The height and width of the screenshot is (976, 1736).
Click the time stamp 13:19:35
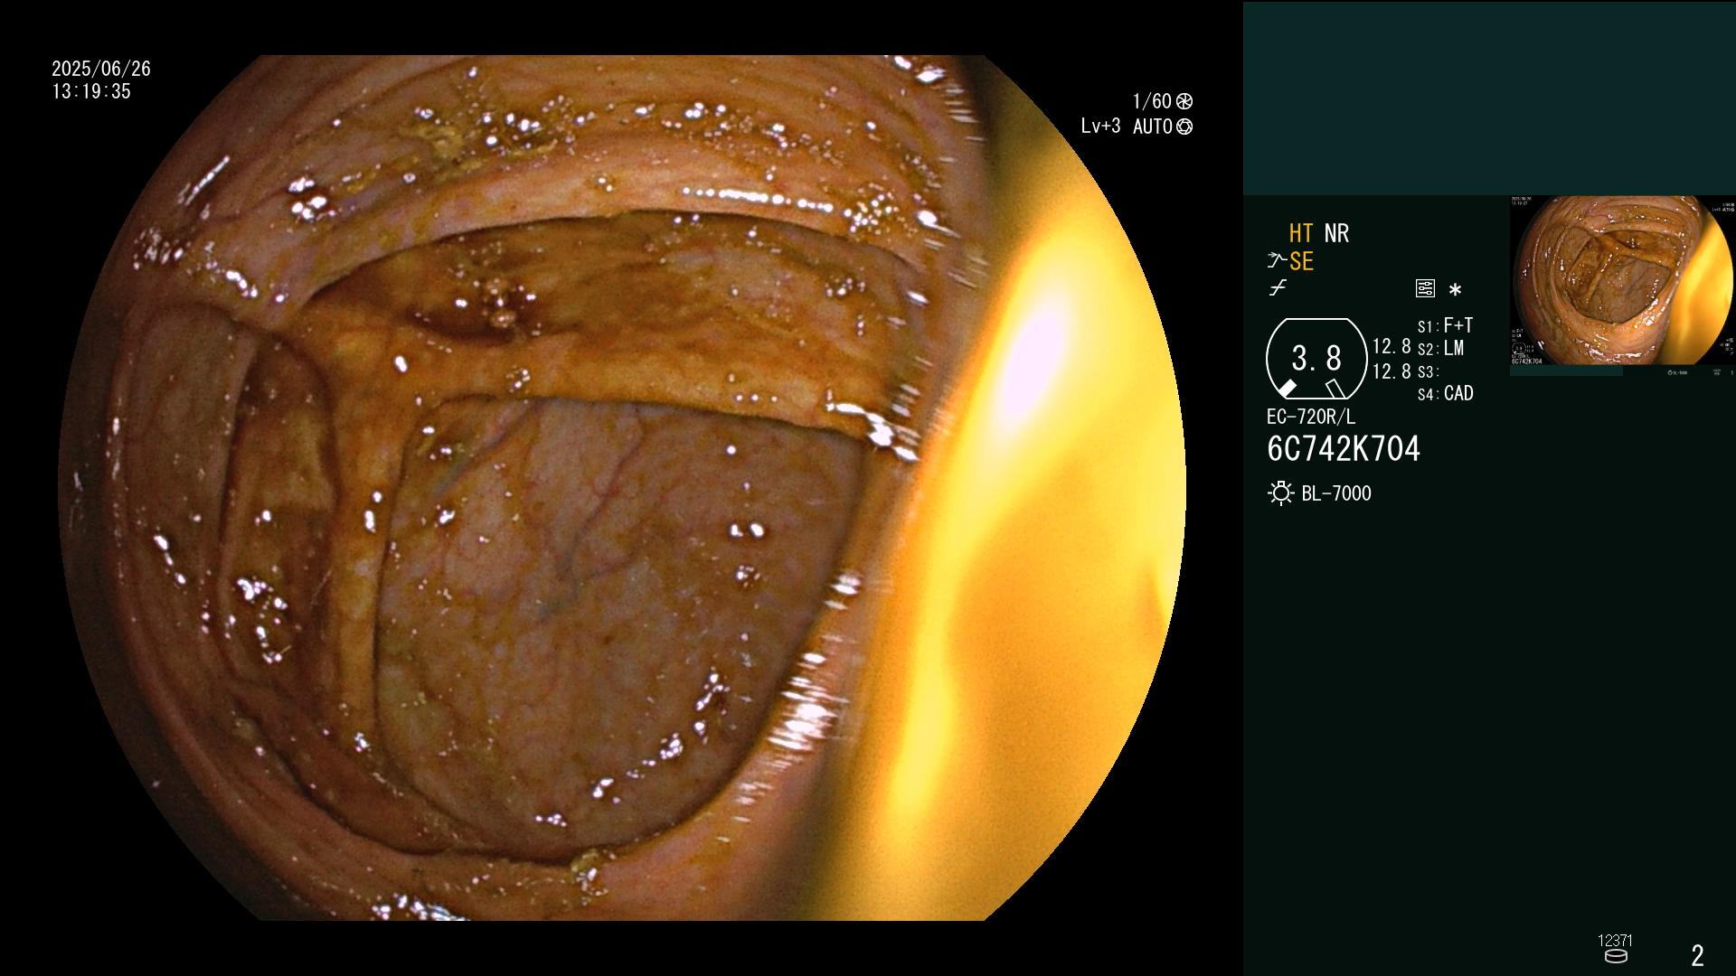(91, 91)
